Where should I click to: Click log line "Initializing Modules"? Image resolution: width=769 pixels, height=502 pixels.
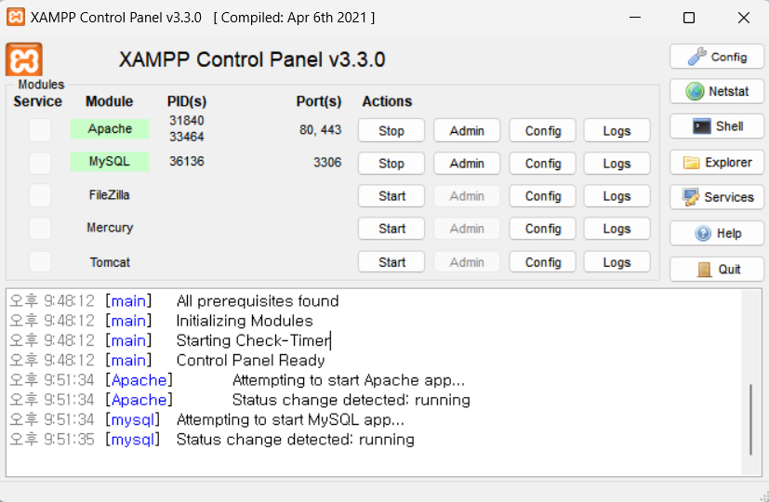point(245,321)
